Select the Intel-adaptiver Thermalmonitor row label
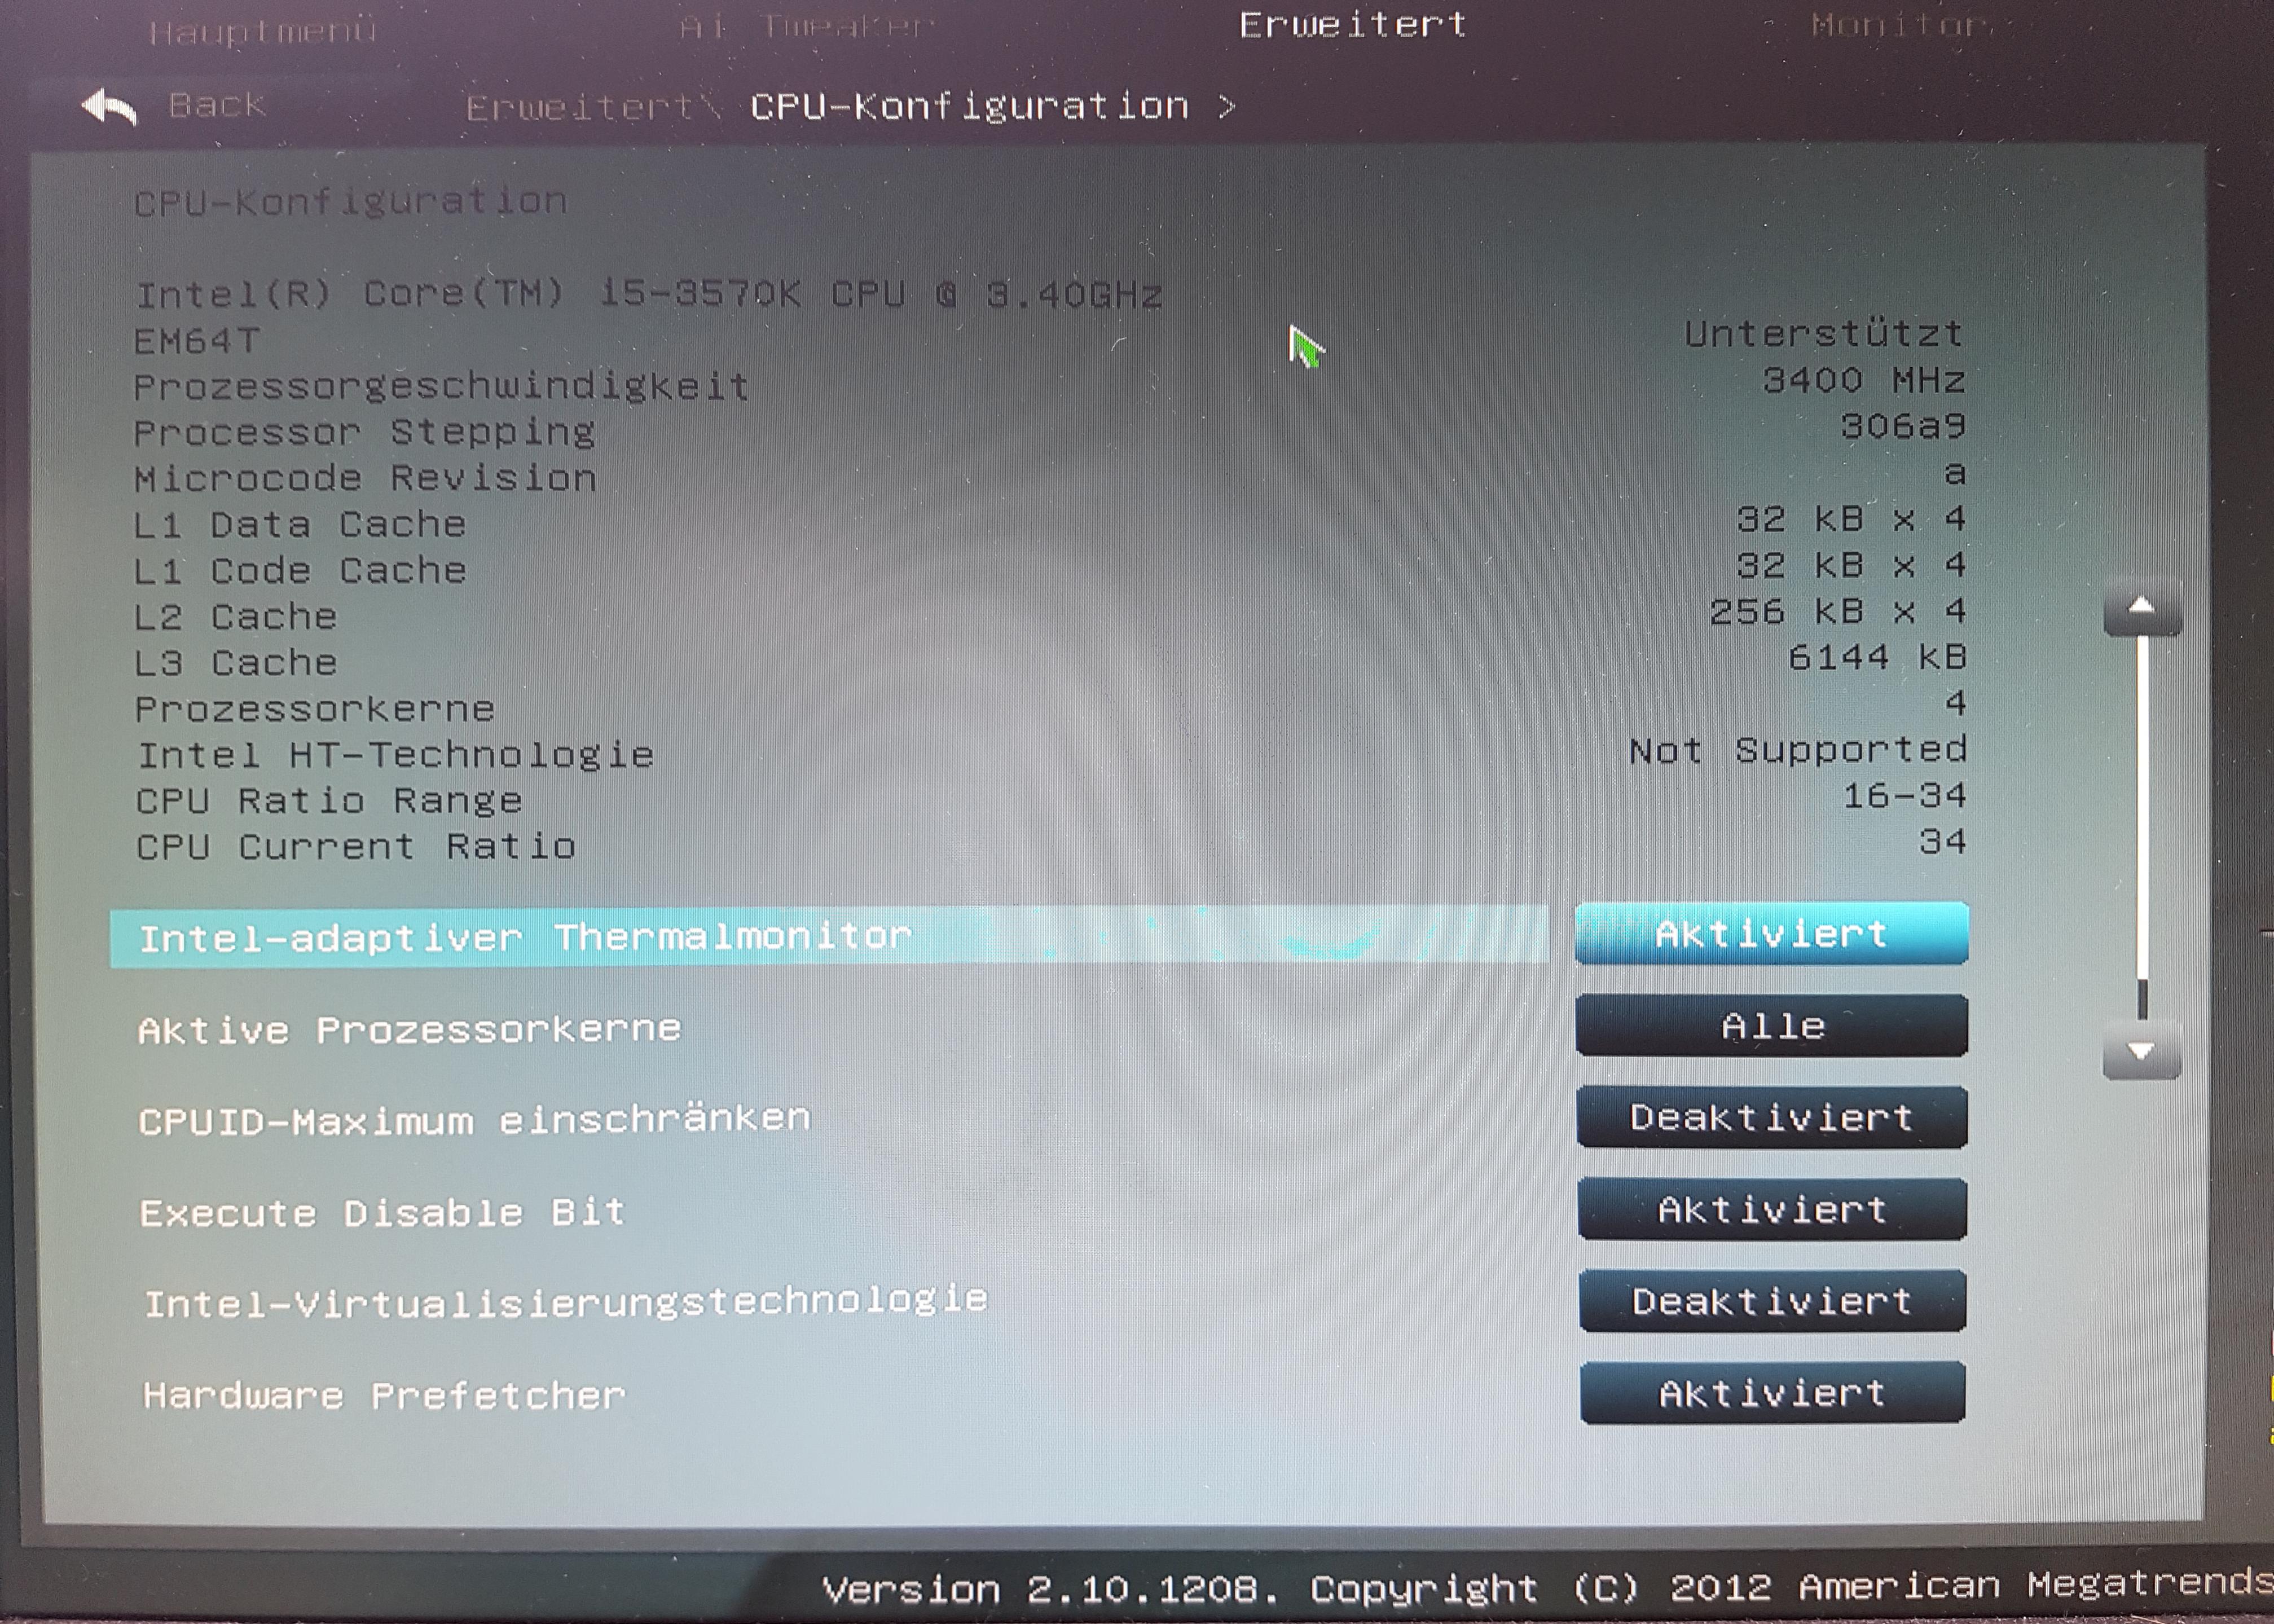Viewport: 2274px width, 1624px height. [x=525, y=937]
